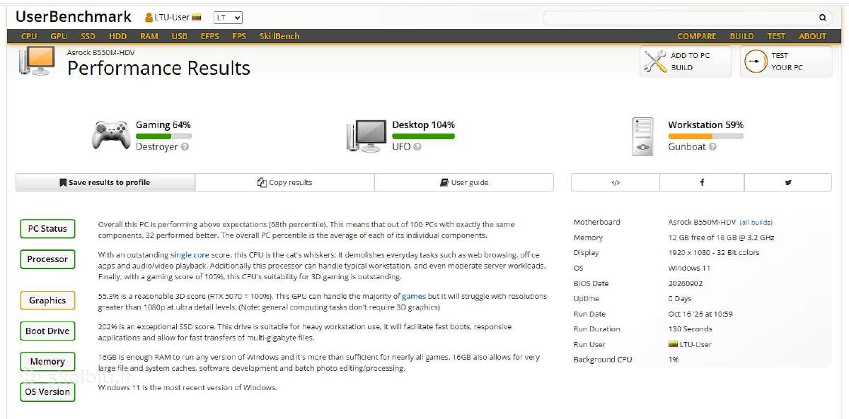Save results to profile

pyautogui.click(x=105, y=182)
